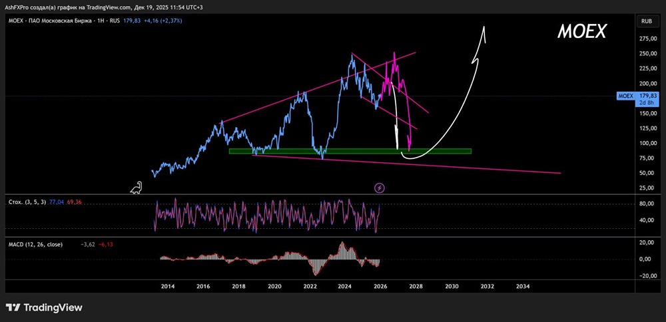
Task: Click the large MOEX text annotation
Action: click(582, 31)
